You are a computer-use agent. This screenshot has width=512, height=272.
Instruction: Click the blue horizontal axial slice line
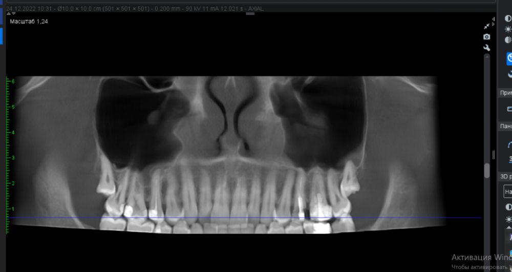click(246, 218)
